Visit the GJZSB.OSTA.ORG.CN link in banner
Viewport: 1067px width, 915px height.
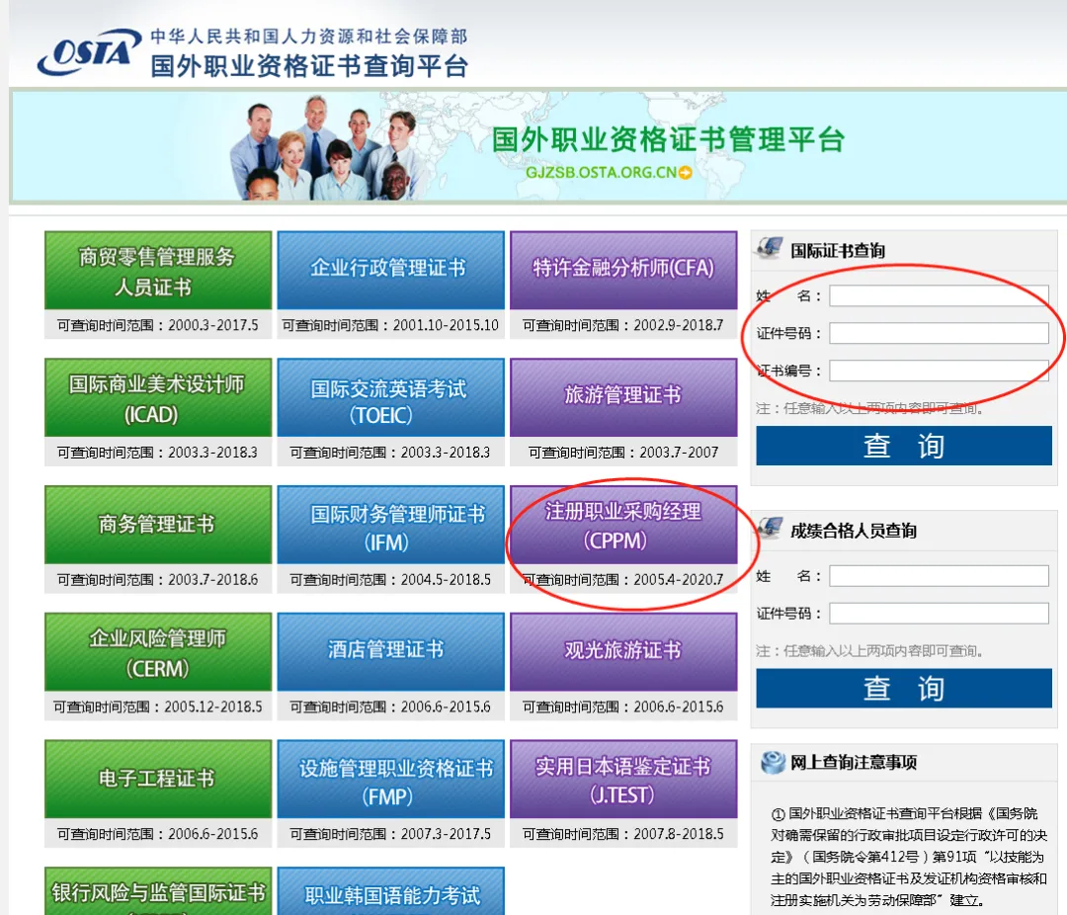click(x=601, y=173)
